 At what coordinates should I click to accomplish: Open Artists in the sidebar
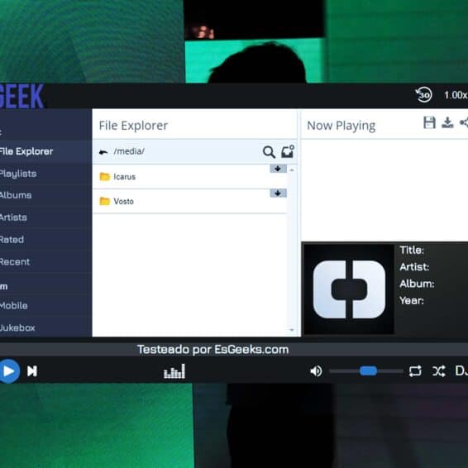[x=45, y=217]
